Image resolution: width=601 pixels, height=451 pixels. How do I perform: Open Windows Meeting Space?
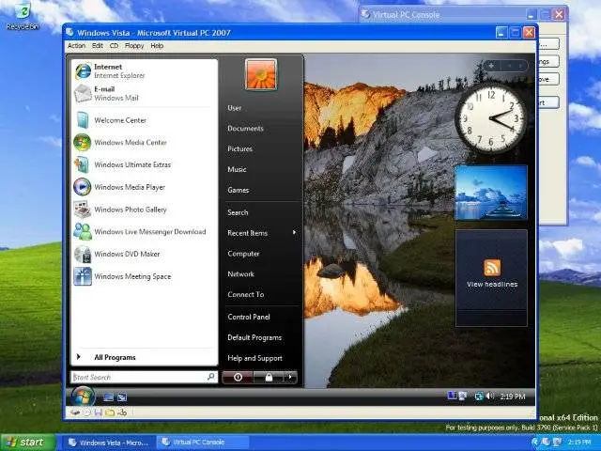click(x=131, y=276)
